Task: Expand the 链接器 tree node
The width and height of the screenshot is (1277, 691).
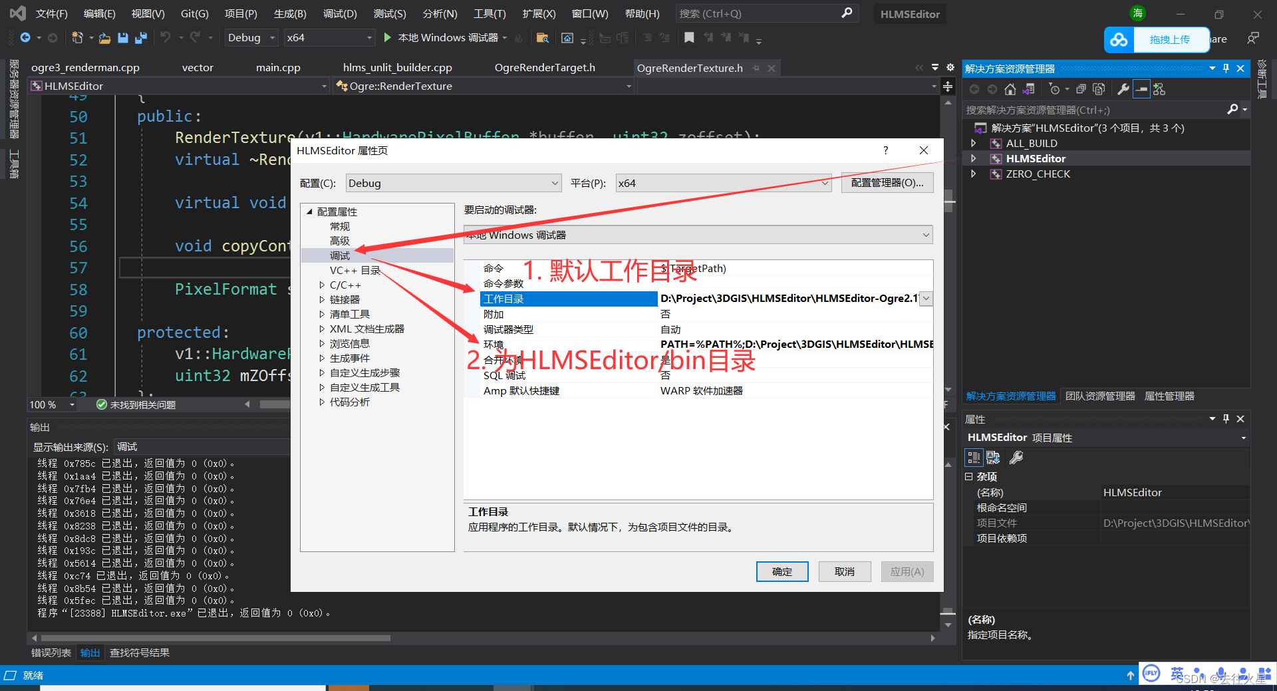Action: [322, 299]
